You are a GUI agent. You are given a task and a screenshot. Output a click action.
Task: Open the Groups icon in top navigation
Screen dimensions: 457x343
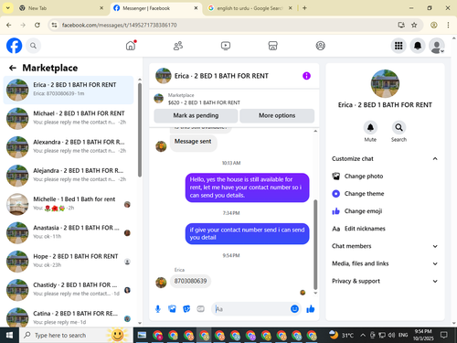pyautogui.click(x=320, y=46)
